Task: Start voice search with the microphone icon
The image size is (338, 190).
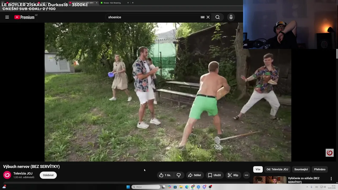Action: [x=231, y=17]
